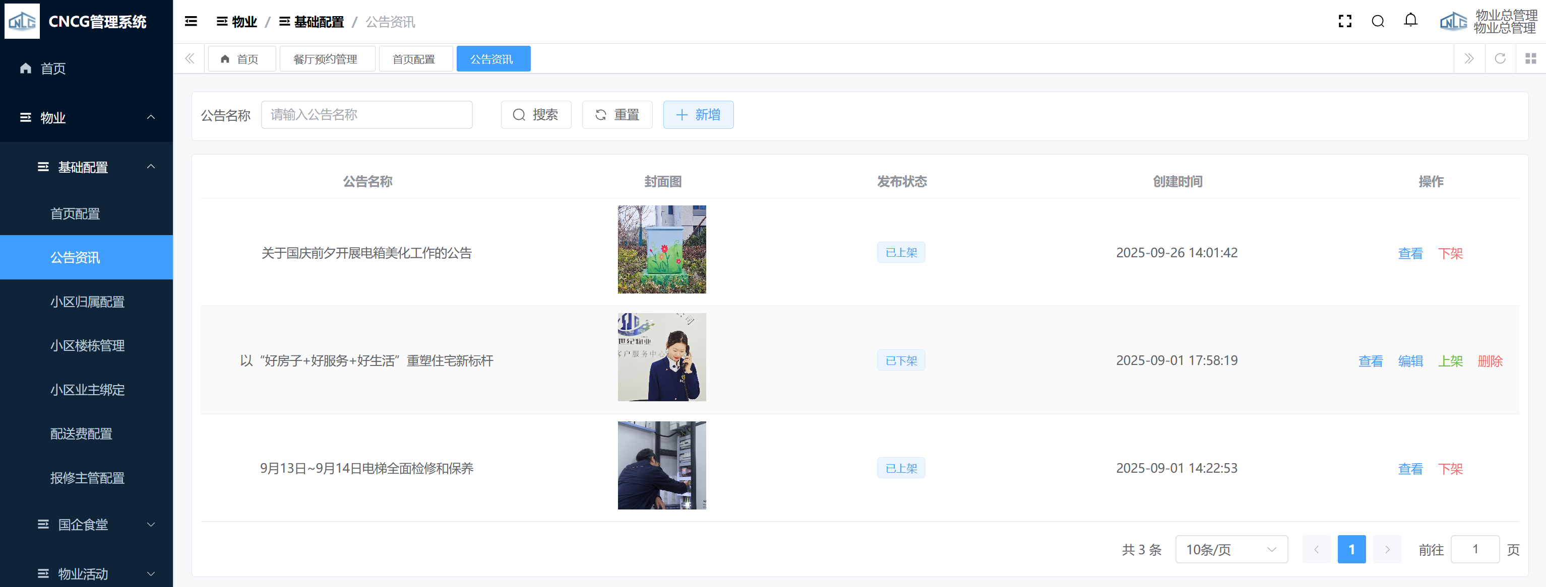Click 编辑 for the 好房子 announcement
The height and width of the screenshot is (587, 1546).
1410,361
